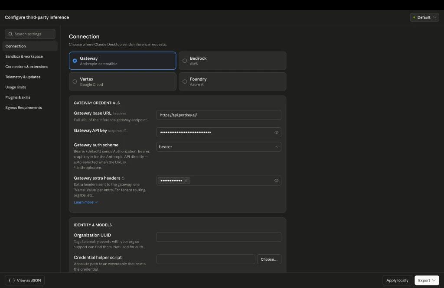Show Gateway extra headers using eye icon

[276, 181]
